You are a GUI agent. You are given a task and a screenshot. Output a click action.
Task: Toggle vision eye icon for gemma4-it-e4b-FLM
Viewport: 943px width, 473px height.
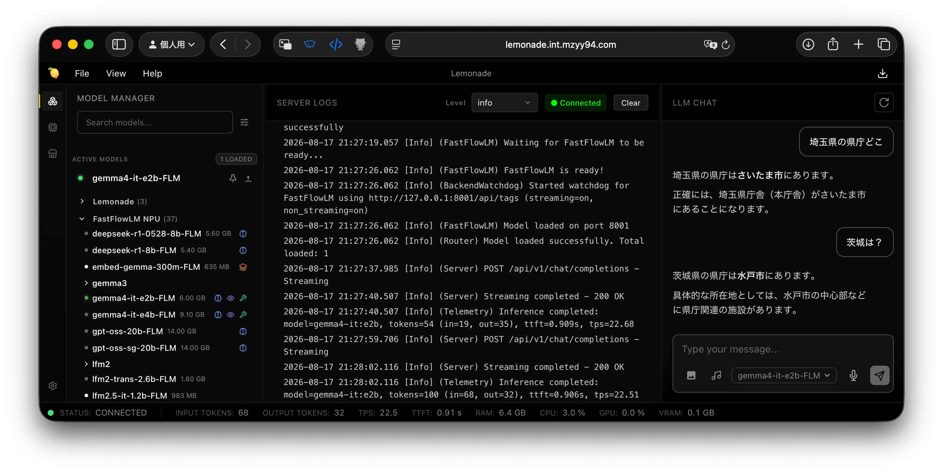tap(231, 314)
